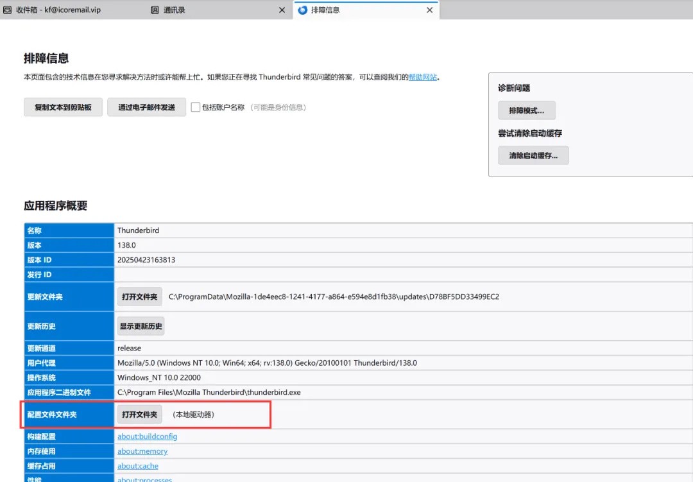Enable the 包括账户名称 checkbox
The width and height of the screenshot is (693, 482).
pyautogui.click(x=196, y=107)
